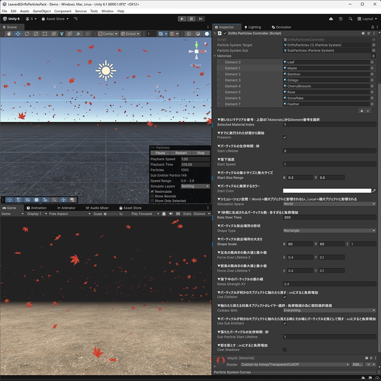Click the shader Edit button
This screenshot has height=381, width=381.
click(x=357, y=364)
